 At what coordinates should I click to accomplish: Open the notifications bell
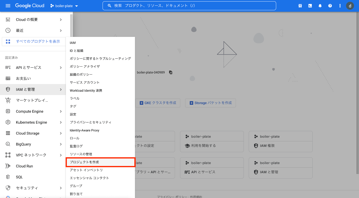(320, 6)
